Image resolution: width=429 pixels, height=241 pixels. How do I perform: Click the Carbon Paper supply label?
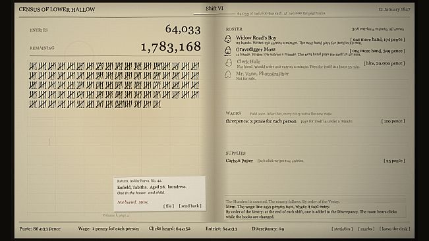pyautogui.click(x=239, y=161)
